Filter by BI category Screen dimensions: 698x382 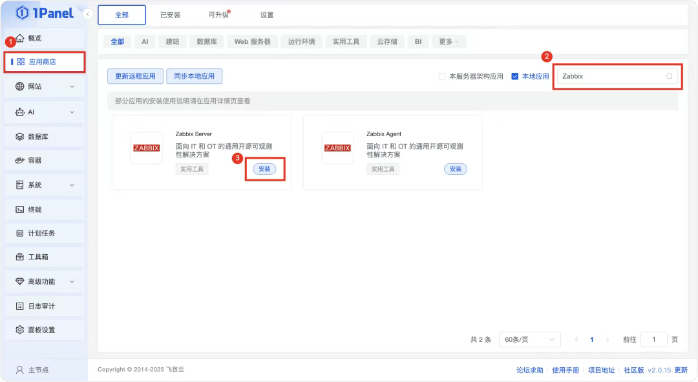point(418,41)
